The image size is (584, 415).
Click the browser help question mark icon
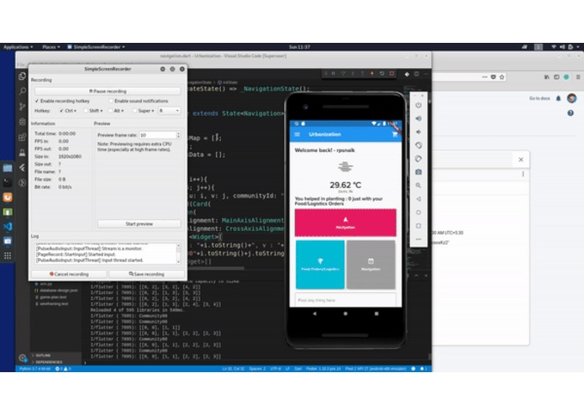571,113
